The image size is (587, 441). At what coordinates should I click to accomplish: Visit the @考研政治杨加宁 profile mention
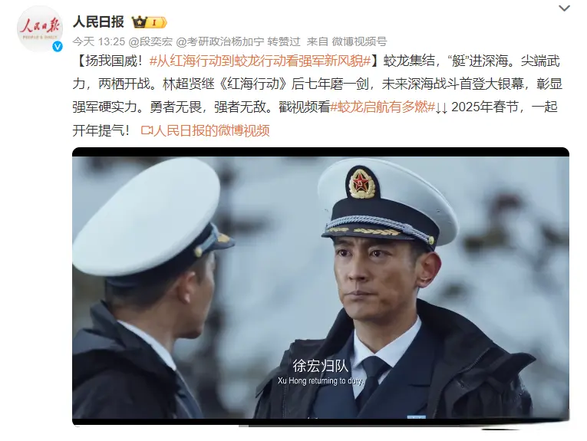pyautogui.click(x=220, y=41)
